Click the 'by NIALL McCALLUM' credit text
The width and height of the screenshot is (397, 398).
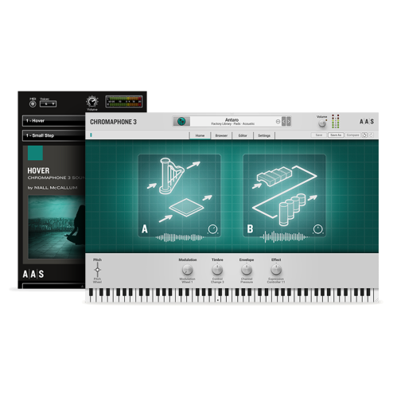53,188
